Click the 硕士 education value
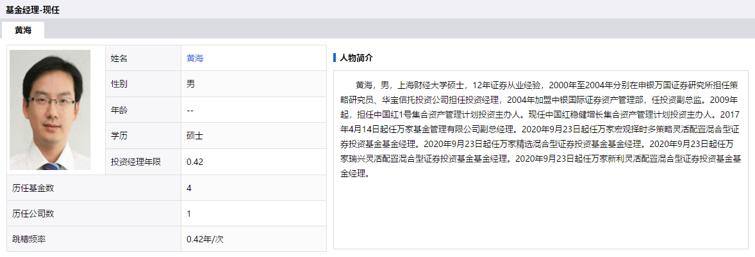The width and height of the screenshot is (755, 257). (x=195, y=136)
